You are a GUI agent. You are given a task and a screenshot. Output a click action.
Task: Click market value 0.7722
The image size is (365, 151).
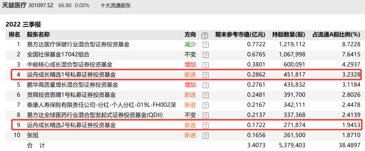pyautogui.click(x=256, y=44)
